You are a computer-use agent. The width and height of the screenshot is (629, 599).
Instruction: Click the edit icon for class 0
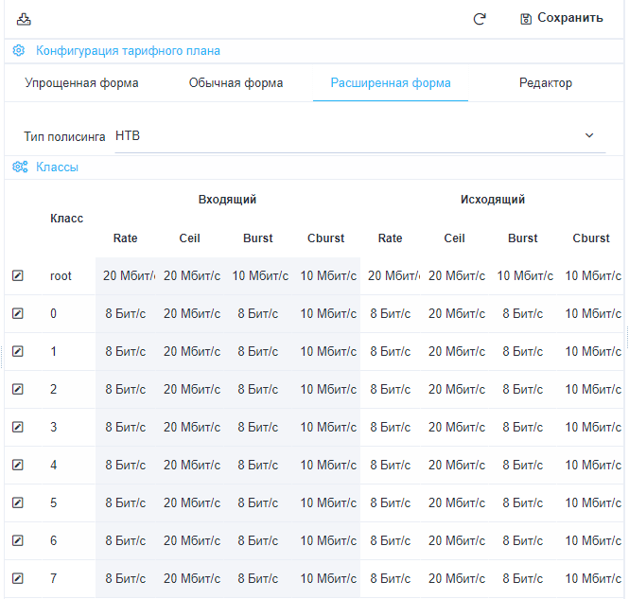click(x=17, y=314)
